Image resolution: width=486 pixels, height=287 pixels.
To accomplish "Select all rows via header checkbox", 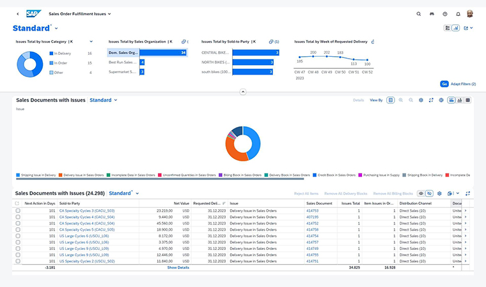I will (18, 203).
